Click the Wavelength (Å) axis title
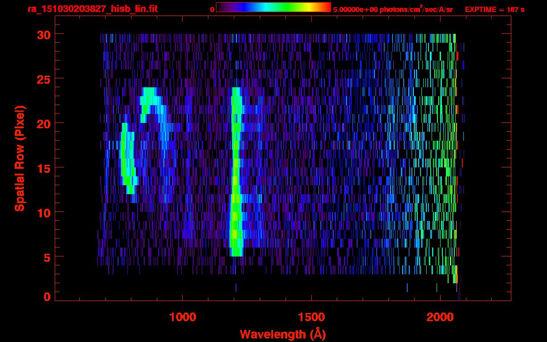This screenshot has height=342, width=547. tap(282, 334)
